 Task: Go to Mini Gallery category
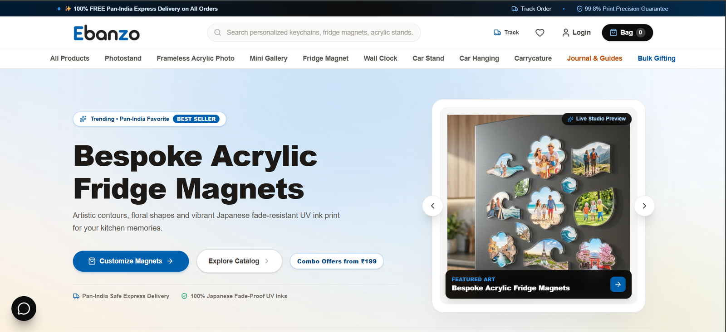(269, 58)
